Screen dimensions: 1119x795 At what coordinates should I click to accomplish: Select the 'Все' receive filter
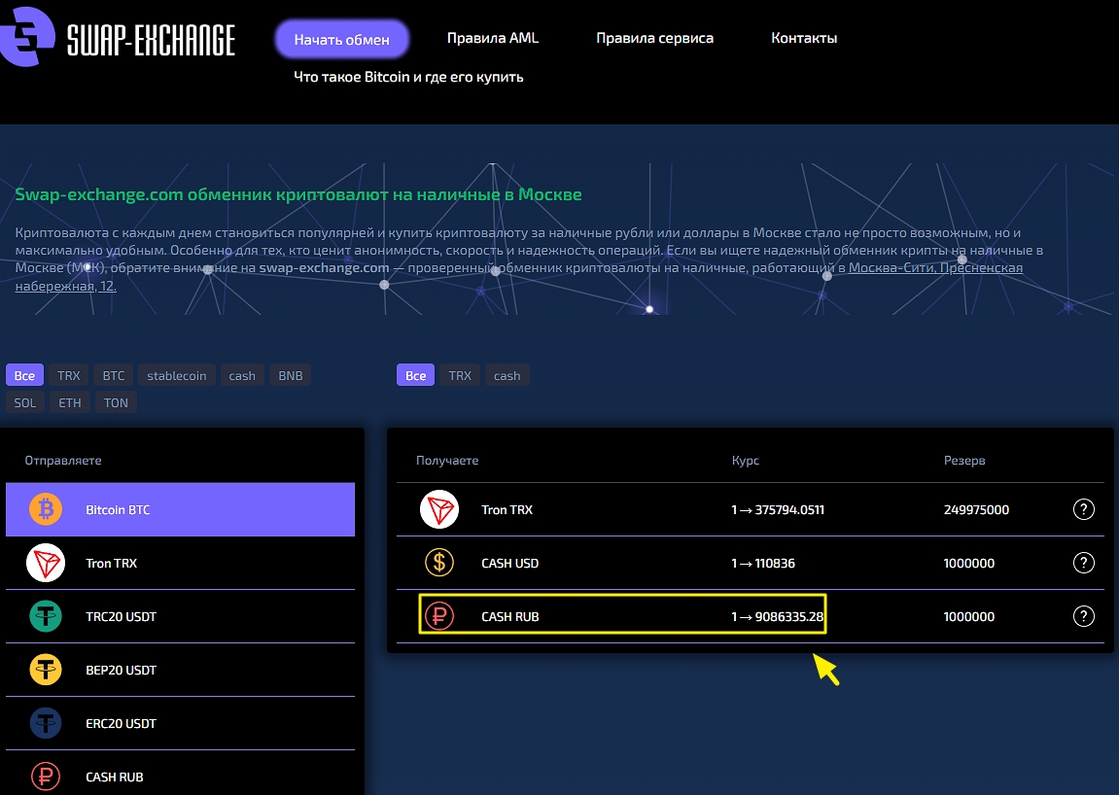pyautogui.click(x=415, y=375)
